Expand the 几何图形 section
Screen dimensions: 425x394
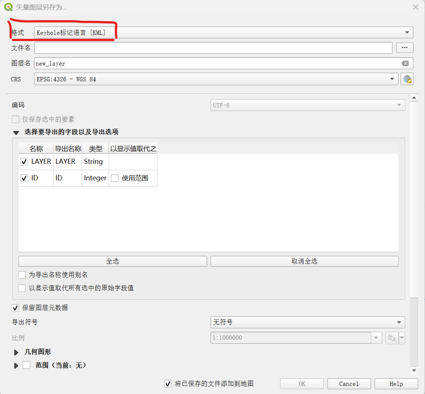click(17, 352)
